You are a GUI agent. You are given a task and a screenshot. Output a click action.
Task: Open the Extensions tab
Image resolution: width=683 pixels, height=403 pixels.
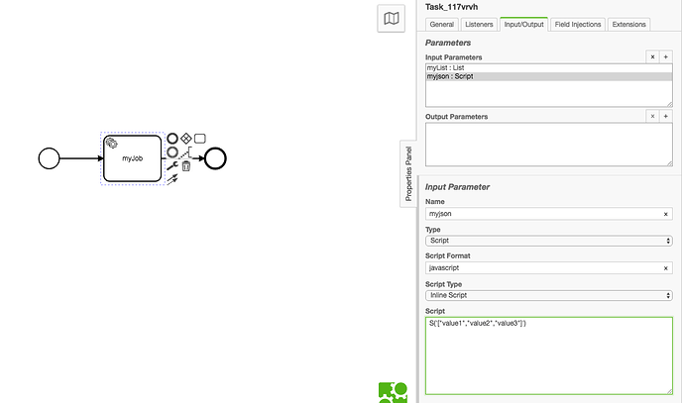point(629,25)
